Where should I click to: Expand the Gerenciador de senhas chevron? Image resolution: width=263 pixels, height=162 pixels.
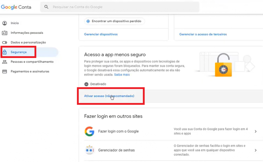point(256,150)
